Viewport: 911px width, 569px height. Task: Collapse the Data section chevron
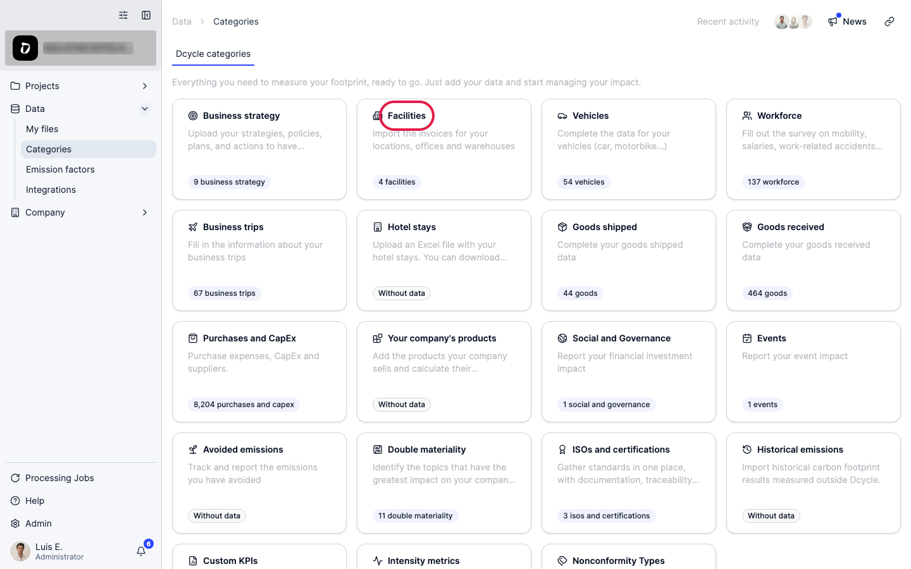(145, 109)
